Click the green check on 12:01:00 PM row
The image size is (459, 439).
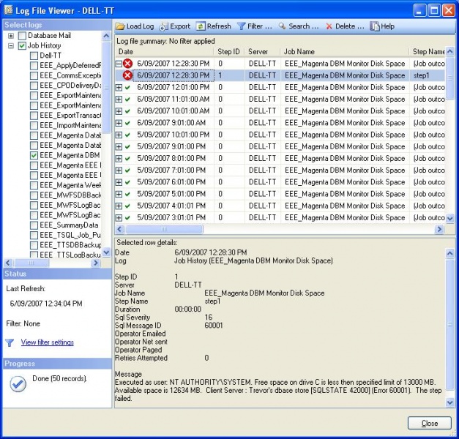pos(127,88)
